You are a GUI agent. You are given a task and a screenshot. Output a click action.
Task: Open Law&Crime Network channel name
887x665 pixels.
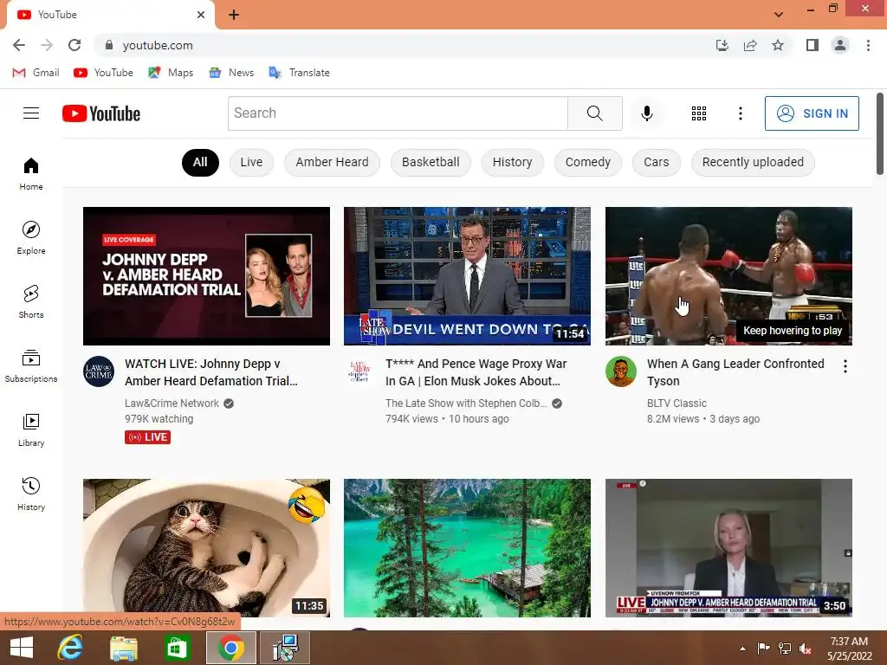click(x=172, y=404)
